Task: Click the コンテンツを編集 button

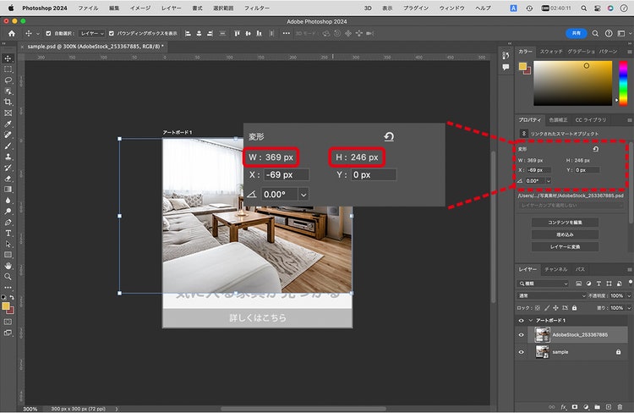Action: click(x=565, y=223)
